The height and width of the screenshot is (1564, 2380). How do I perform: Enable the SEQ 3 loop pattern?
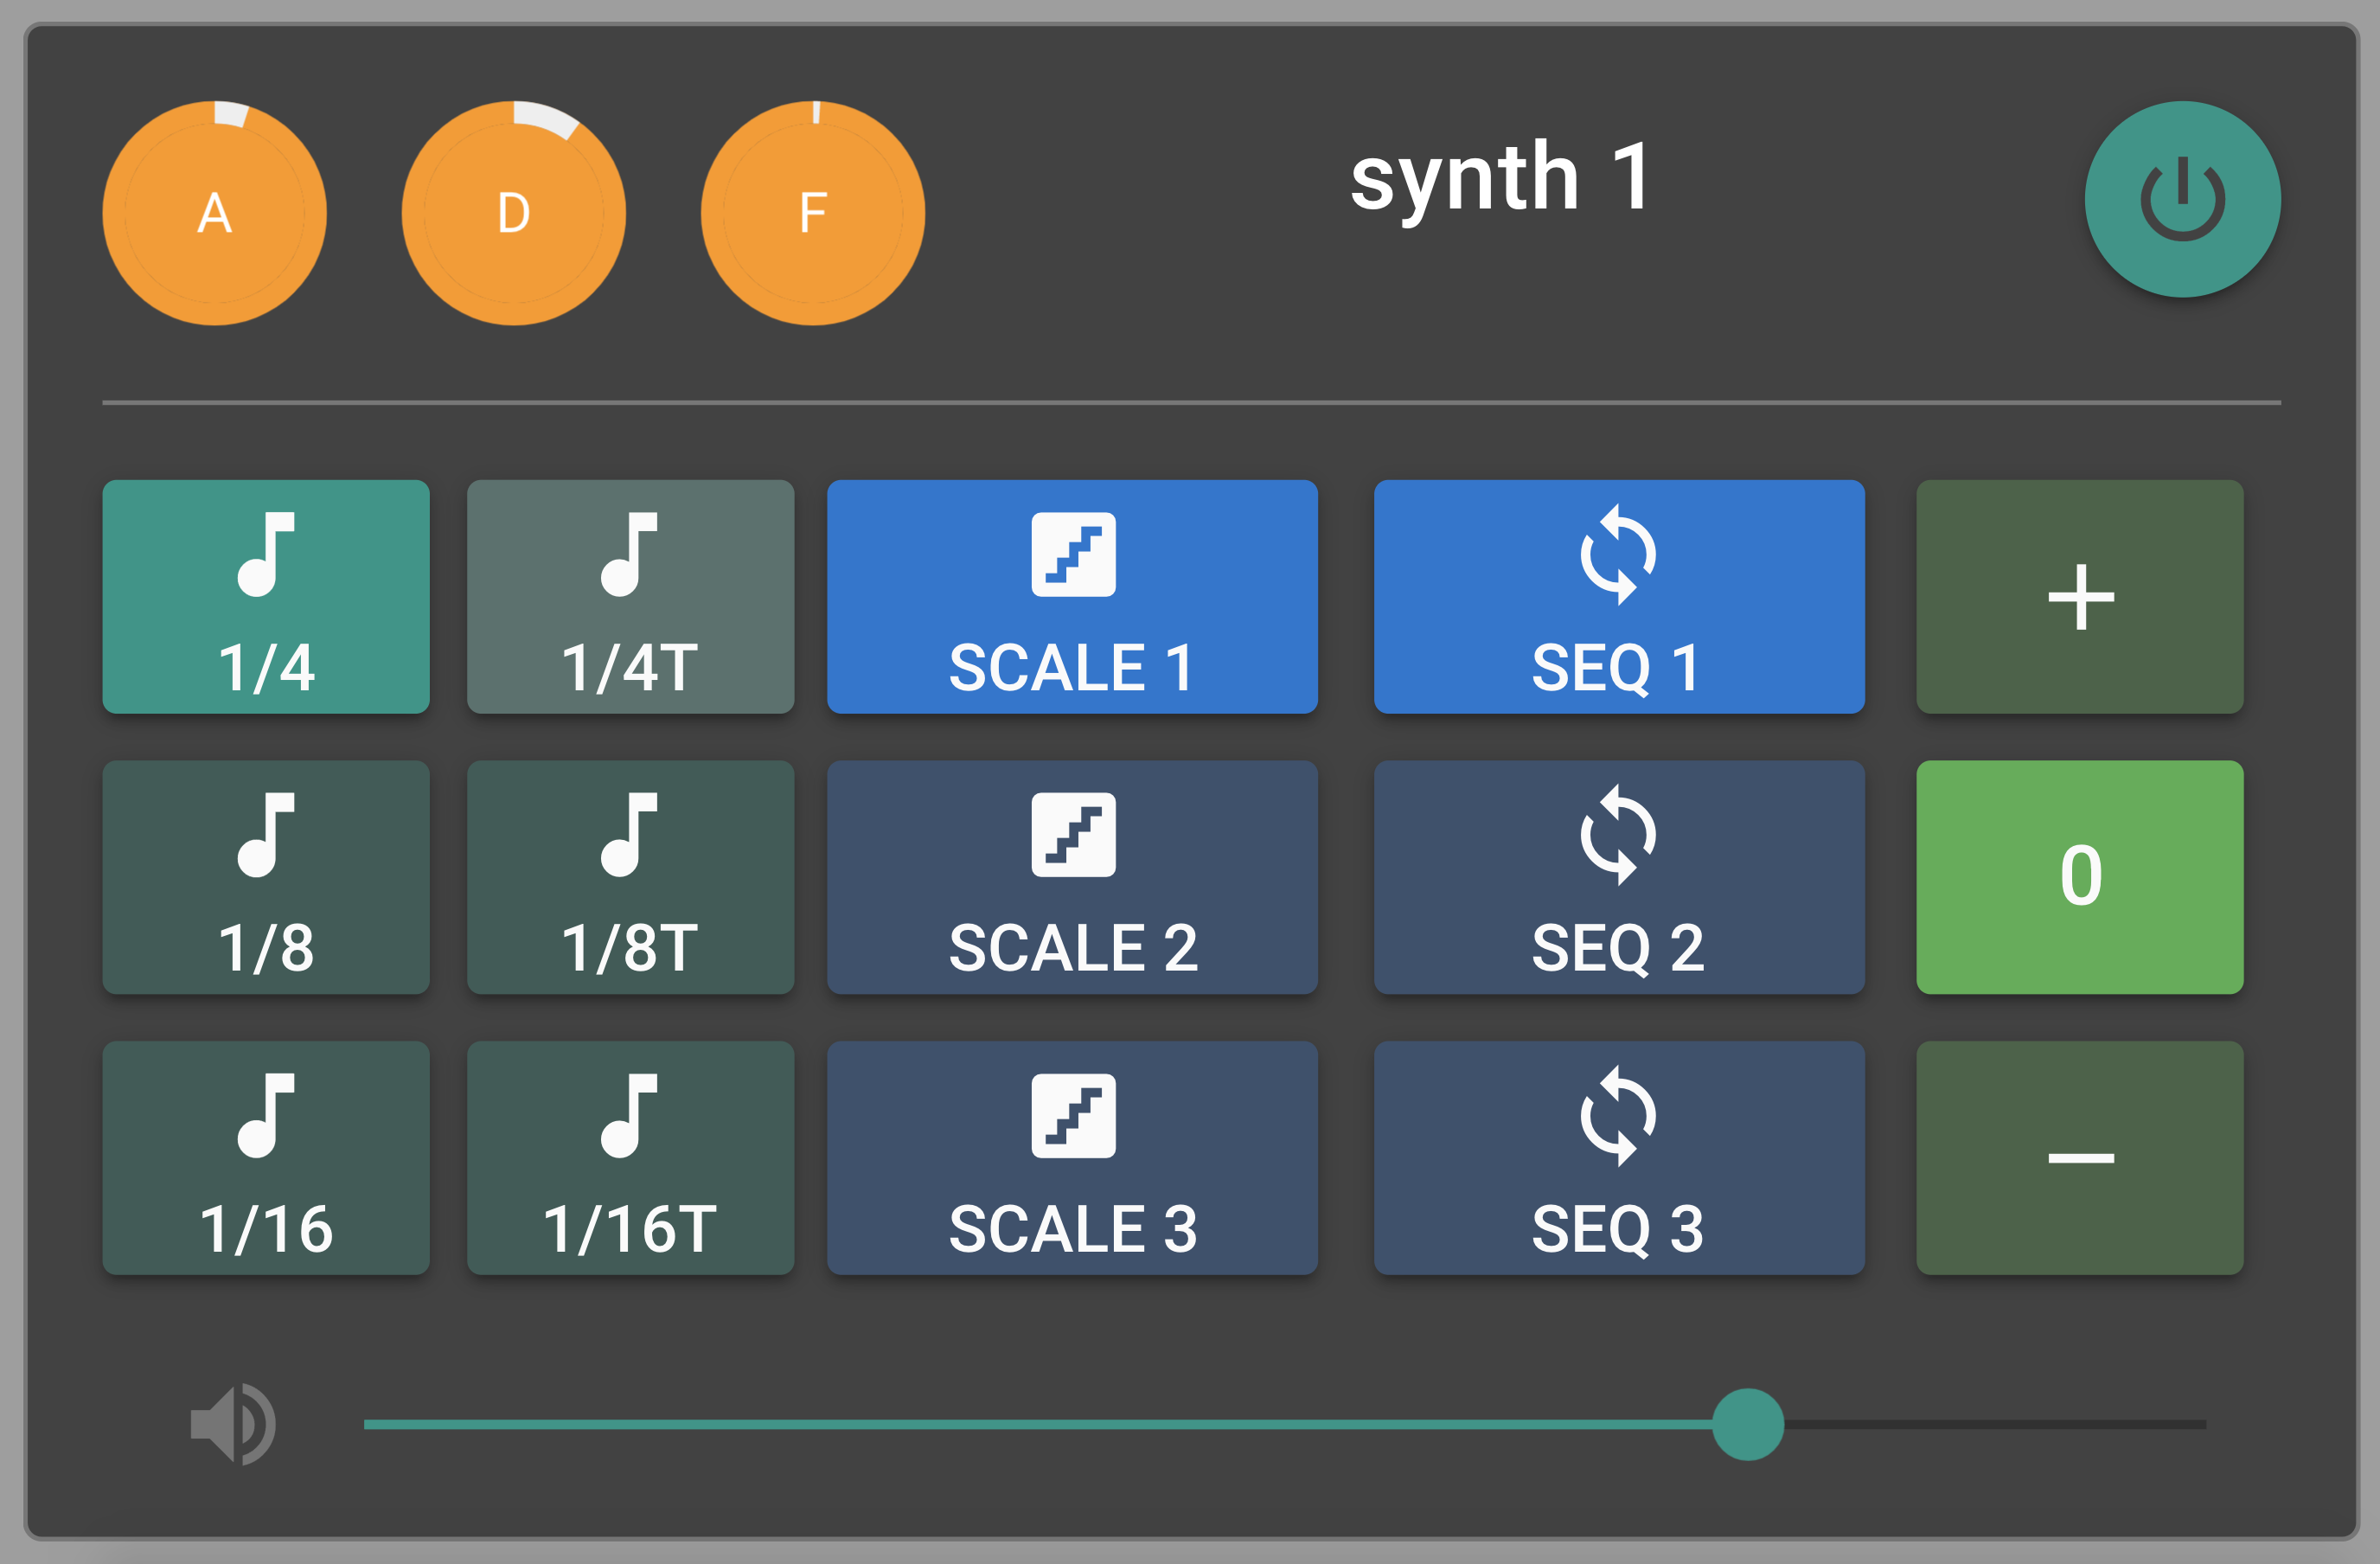click(x=1618, y=1158)
